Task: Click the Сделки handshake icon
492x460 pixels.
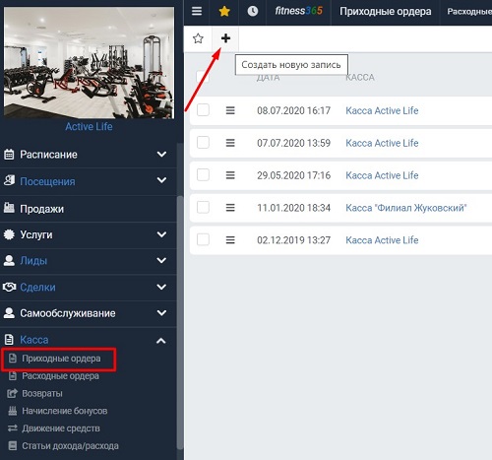Action: [9, 287]
